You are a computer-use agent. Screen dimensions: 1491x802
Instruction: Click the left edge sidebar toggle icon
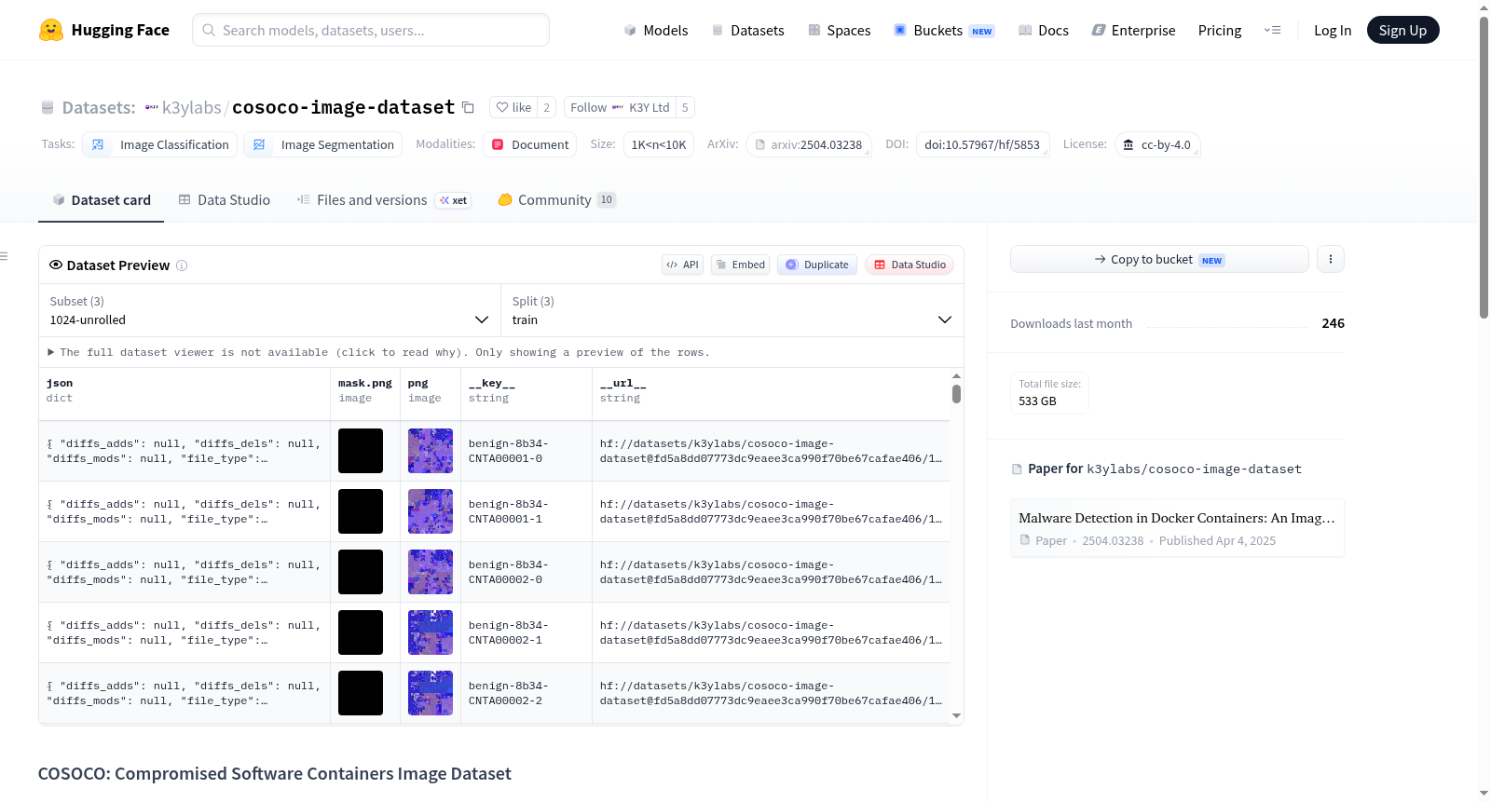[5, 256]
